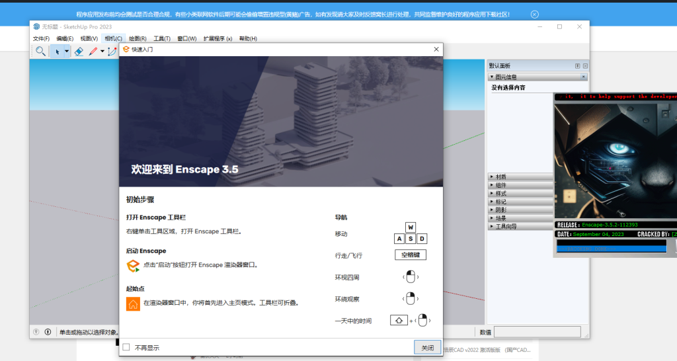Open the 窗口(W) menu
The height and width of the screenshot is (361, 677).
point(187,38)
